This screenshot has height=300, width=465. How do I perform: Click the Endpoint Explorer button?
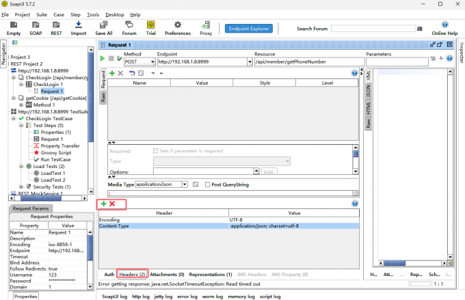point(249,29)
